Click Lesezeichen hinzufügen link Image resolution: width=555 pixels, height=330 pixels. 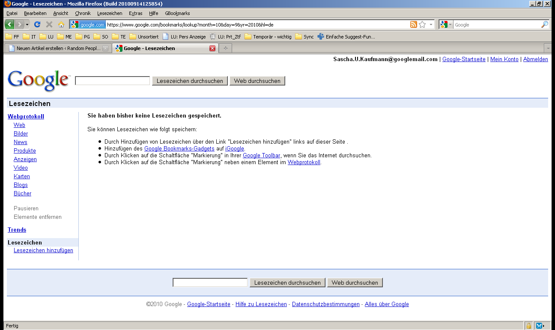[43, 250]
